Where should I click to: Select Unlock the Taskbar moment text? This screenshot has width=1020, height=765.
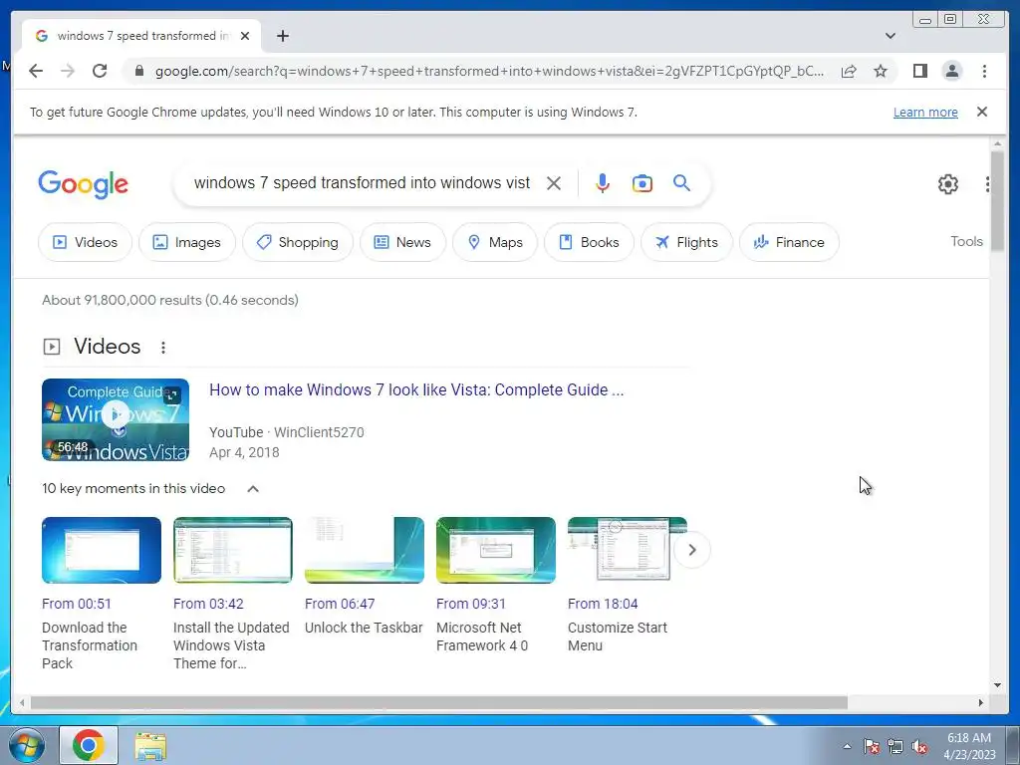pos(364,628)
